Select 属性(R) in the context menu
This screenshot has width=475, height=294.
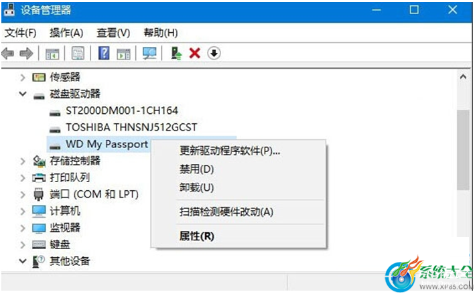click(x=196, y=236)
